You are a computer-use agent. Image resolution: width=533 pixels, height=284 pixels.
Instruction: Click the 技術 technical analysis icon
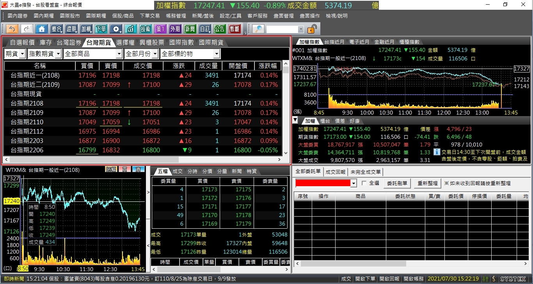[146, 29]
